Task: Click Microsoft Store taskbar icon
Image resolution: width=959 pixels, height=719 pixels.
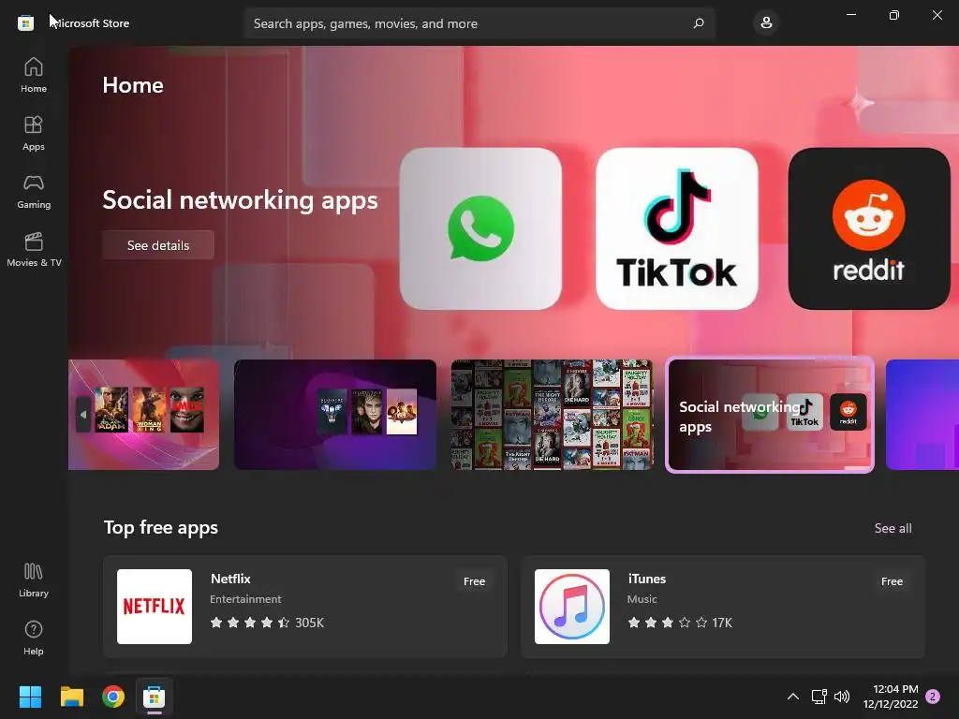Action: pos(155,697)
